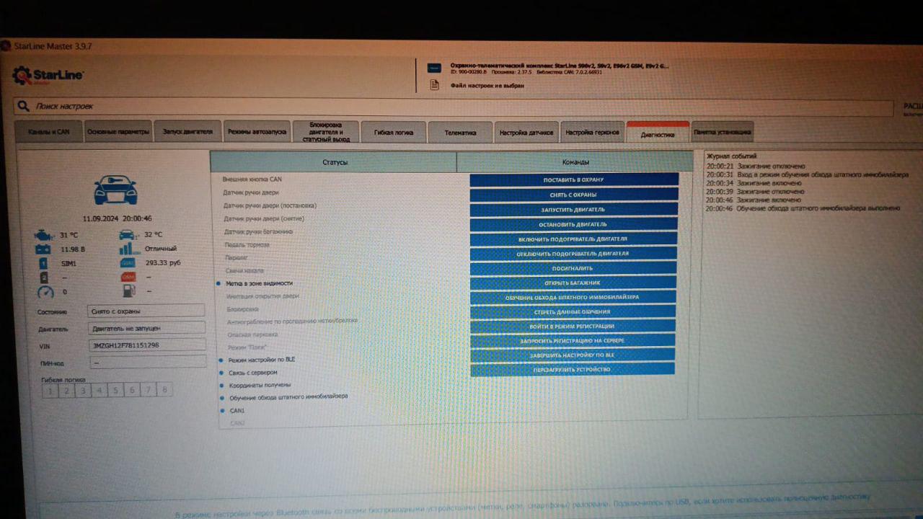Click status row Связь с сервером
Image resolution: width=923 pixels, height=519 pixels.
(252, 373)
